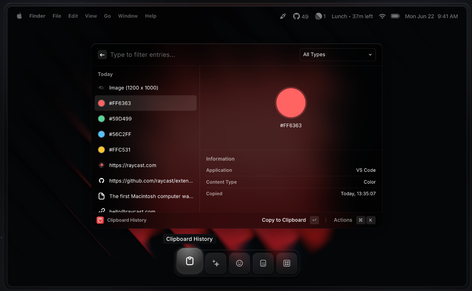472x291 pixels.
Task: Click the Information section heading
Action: [220, 159]
